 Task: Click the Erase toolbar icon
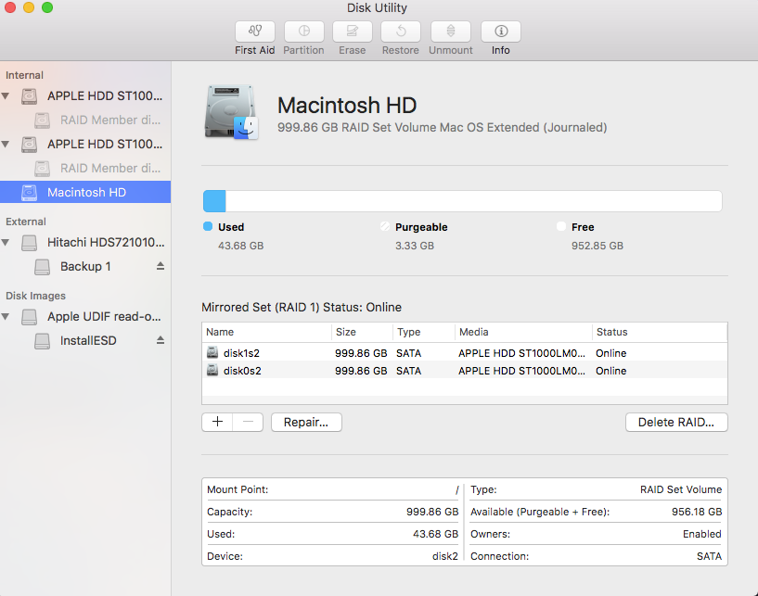[352, 32]
